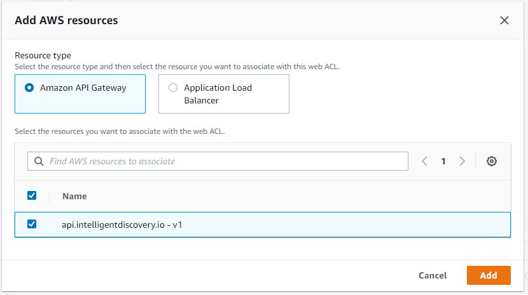
Task: Click the web ACL association instruction text
Action: (x=120, y=131)
